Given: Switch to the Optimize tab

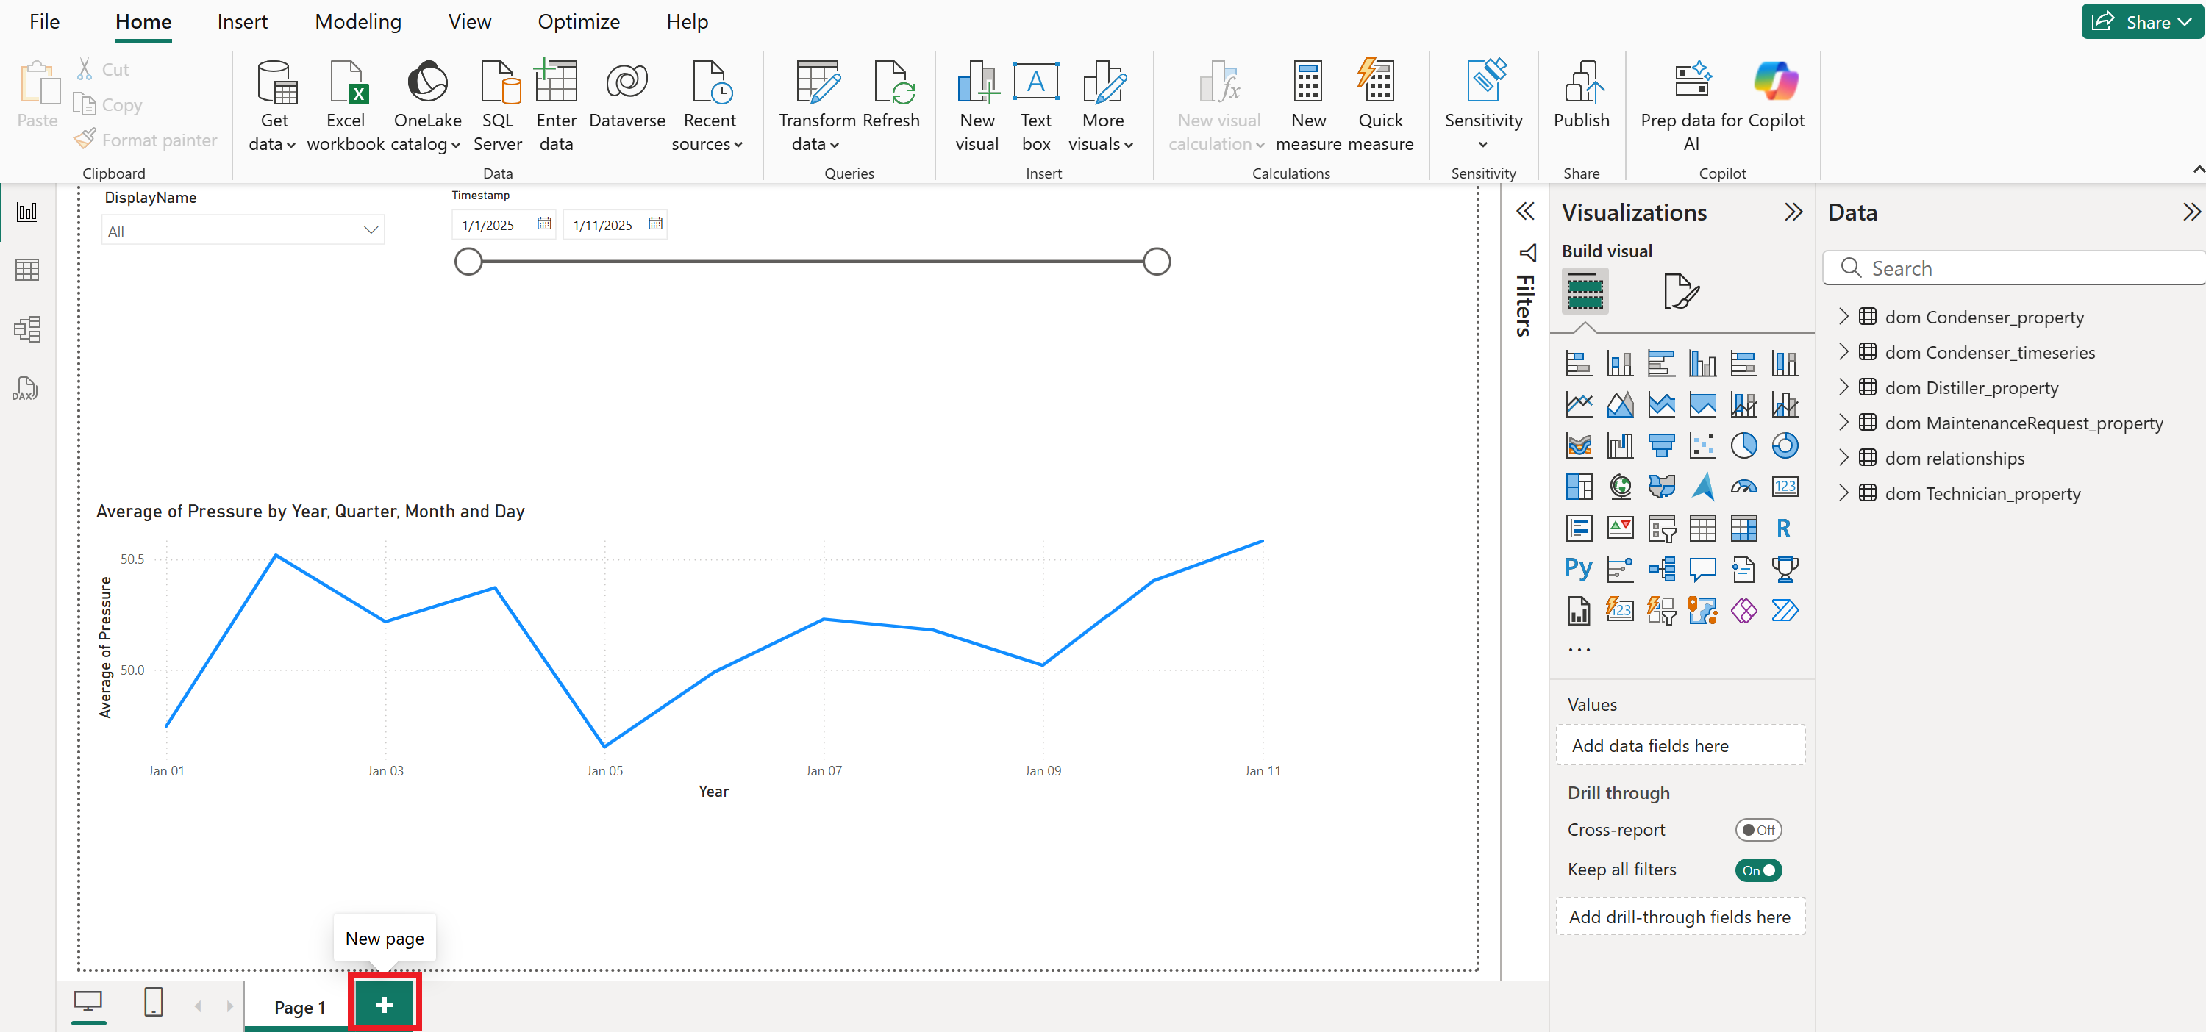Looking at the screenshot, I should pos(578,22).
